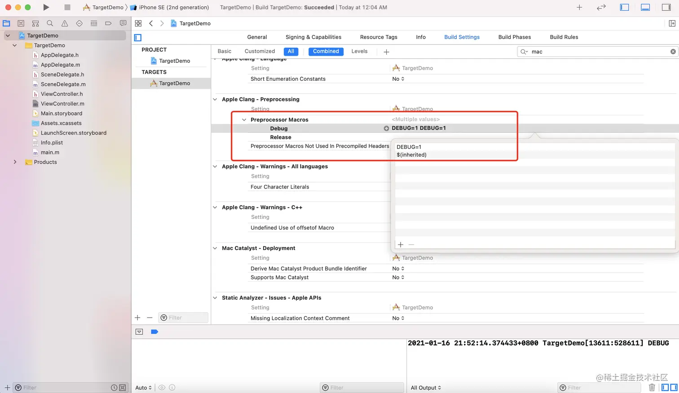Show the Test navigator
Screen dimensions: 679x393
(79, 23)
